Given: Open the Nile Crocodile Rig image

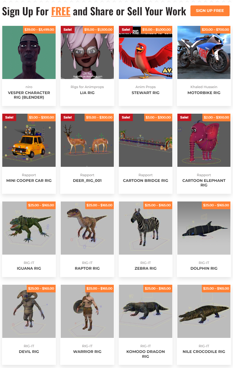Looking at the screenshot, I should [x=204, y=311].
